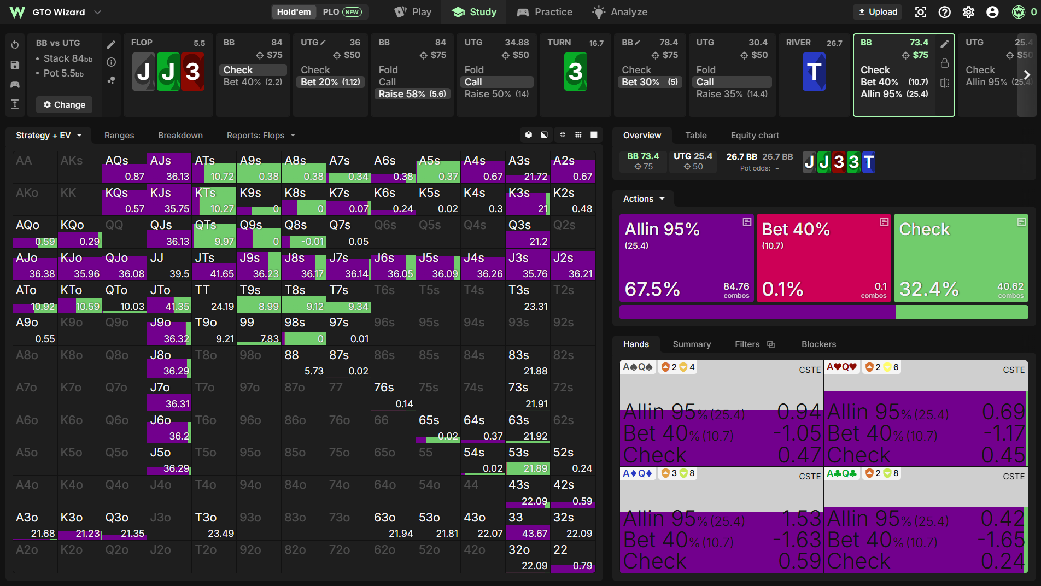
Task: Click the GTO Wizard W logo
Action: (17, 12)
